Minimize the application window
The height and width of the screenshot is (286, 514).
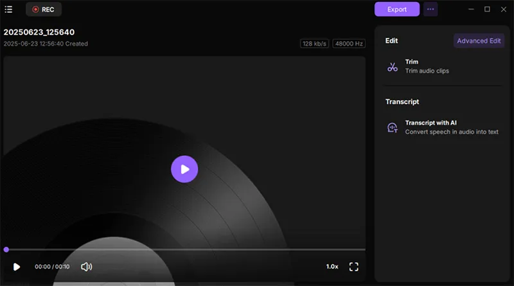coord(471,9)
